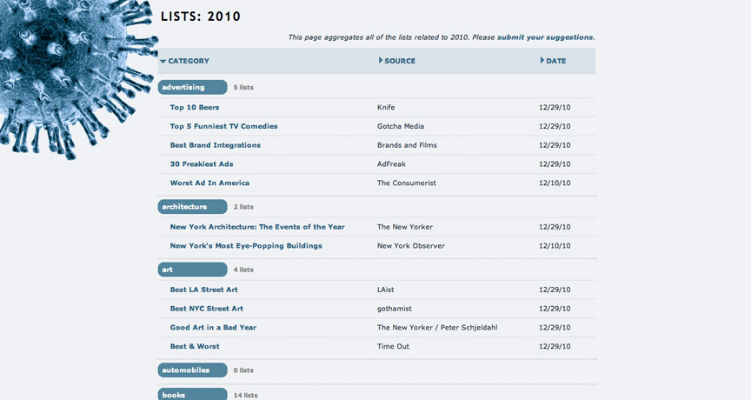
Task: Open the Best Brand Integrations list
Action: [x=216, y=145]
